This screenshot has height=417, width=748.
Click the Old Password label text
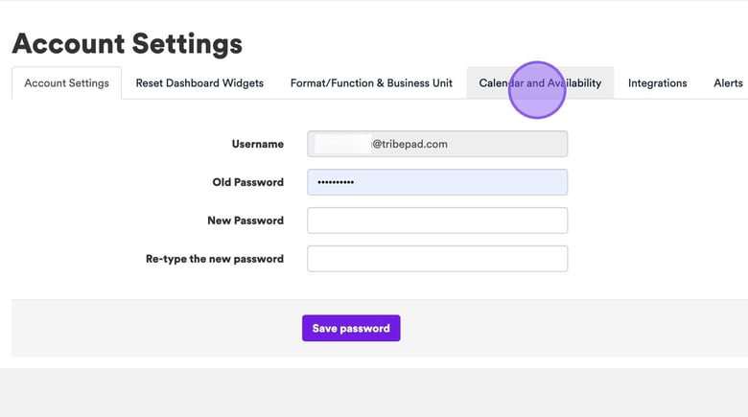click(247, 182)
